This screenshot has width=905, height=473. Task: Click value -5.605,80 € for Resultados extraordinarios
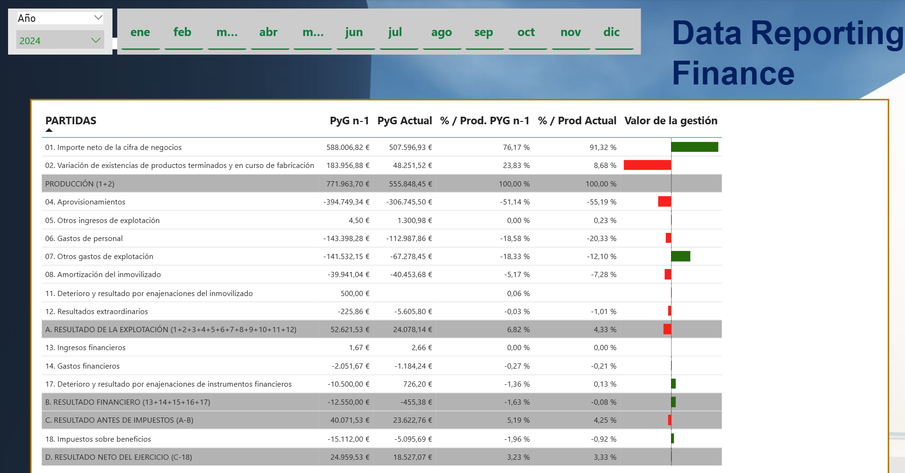[x=413, y=311]
